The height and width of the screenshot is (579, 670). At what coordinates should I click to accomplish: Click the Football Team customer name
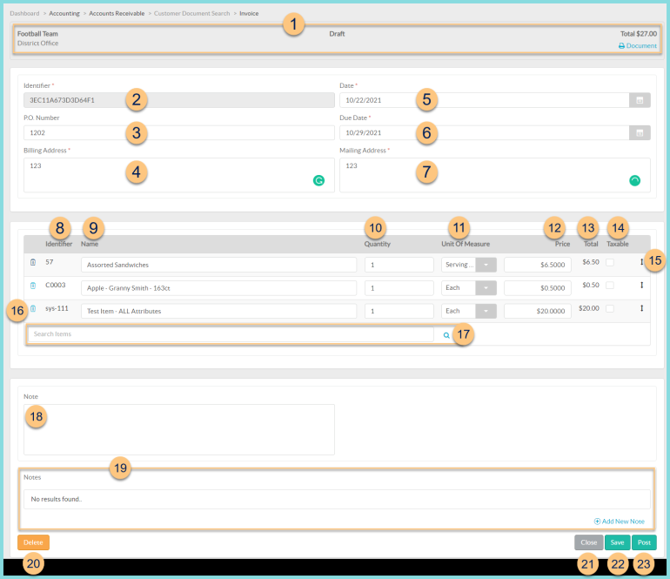click(37, 34)
